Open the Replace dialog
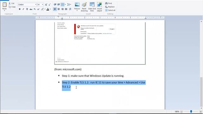203x114 pixels. click(110, 7)
